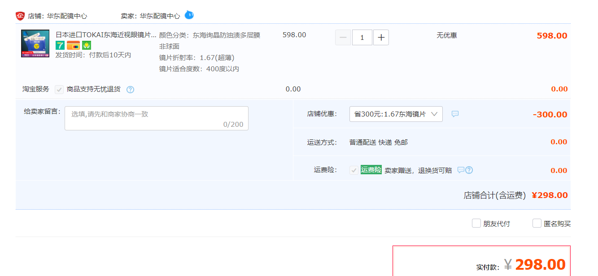Open Wangwang chat via the blue droplet icon
The height and width of the screenshot is (276, 598).
pyautogui.click(x=189, y=15)
